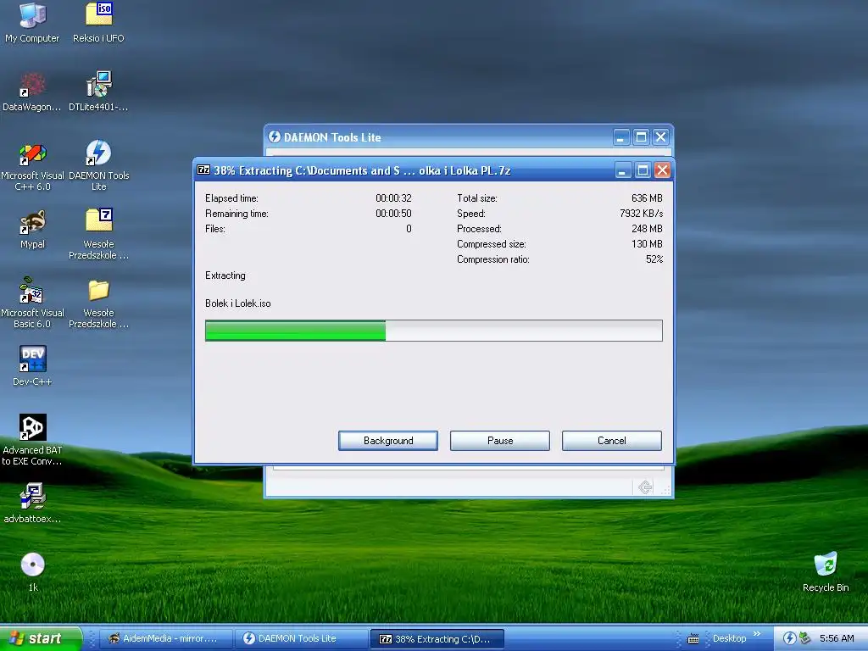
Task: Click the Safely Remove Hardware tray icon
Action: (x=805, y=638)
